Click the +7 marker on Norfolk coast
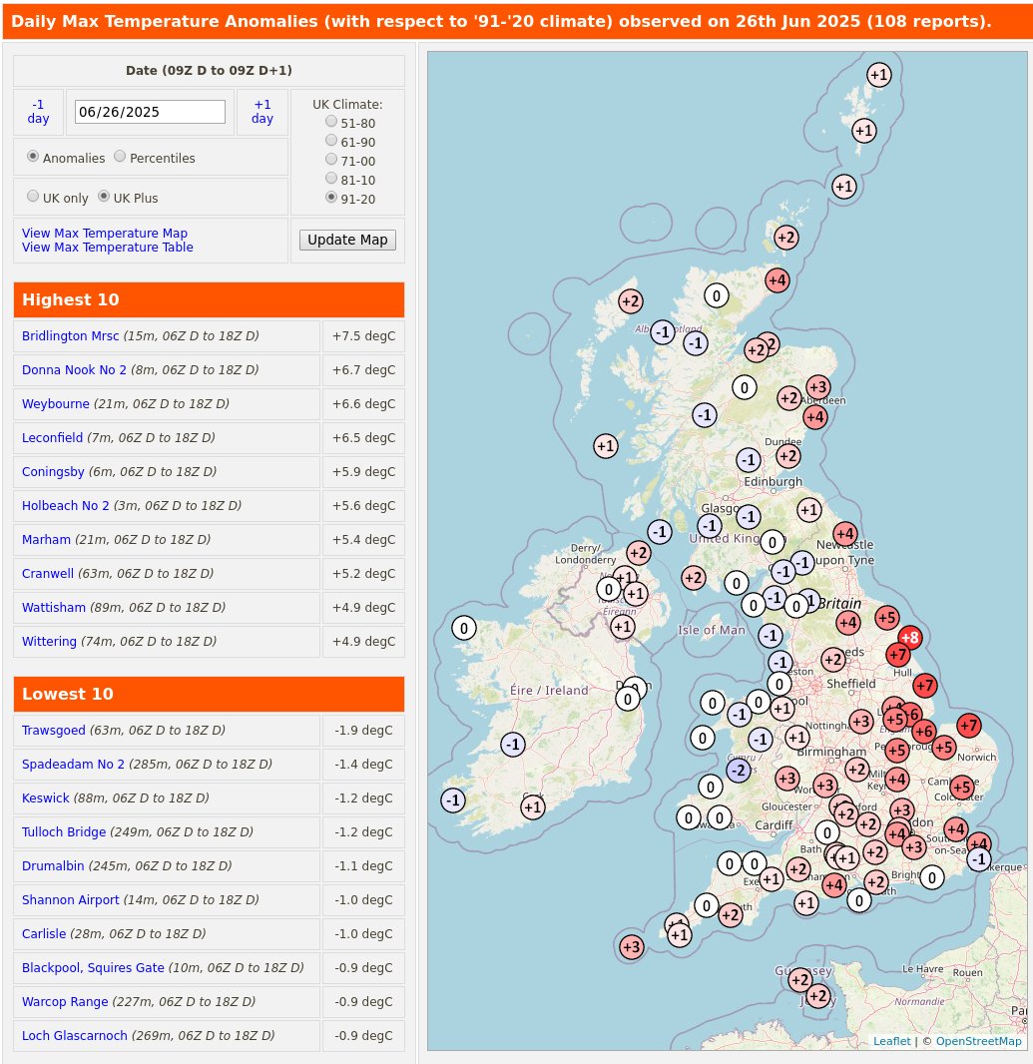Screen dimensions: 1033x1064 tap(968, 726)
